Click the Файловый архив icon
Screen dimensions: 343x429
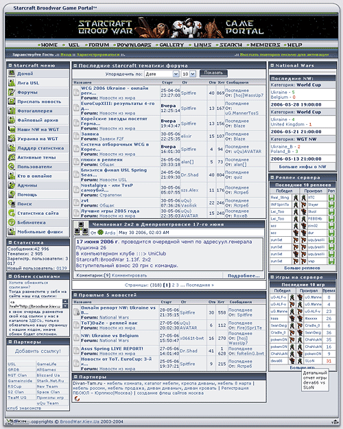[12, 120]
